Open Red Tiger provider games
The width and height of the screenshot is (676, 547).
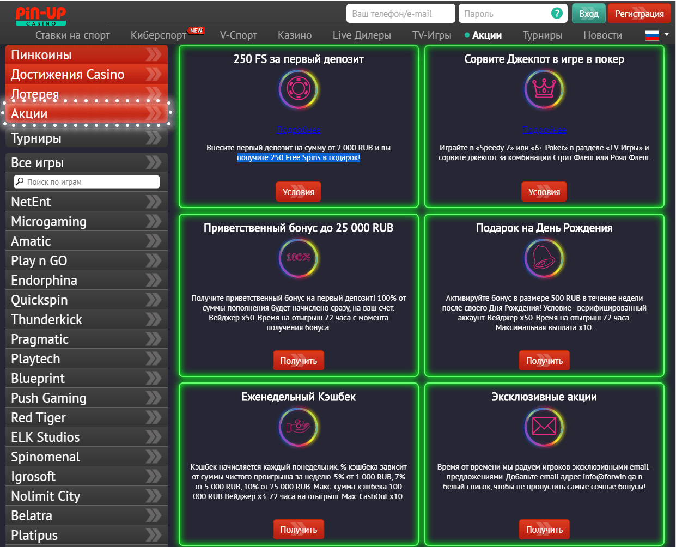coord(87,417)
